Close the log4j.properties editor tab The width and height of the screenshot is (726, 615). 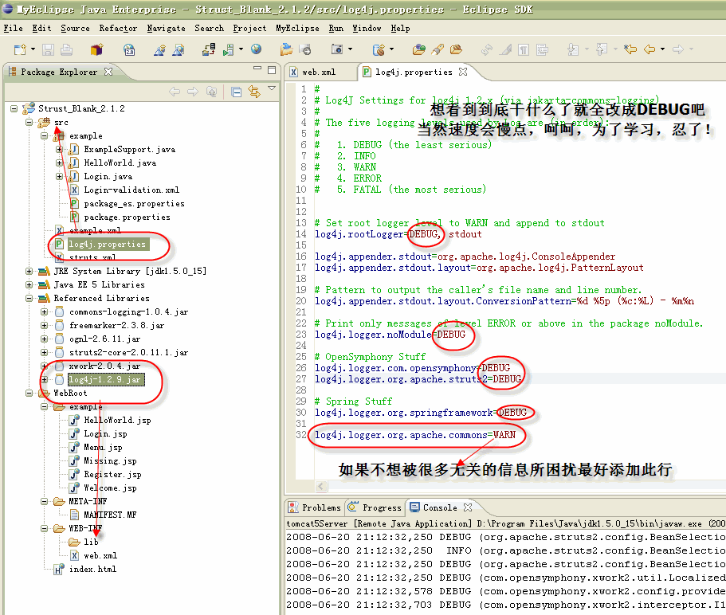tap(463, 72)
